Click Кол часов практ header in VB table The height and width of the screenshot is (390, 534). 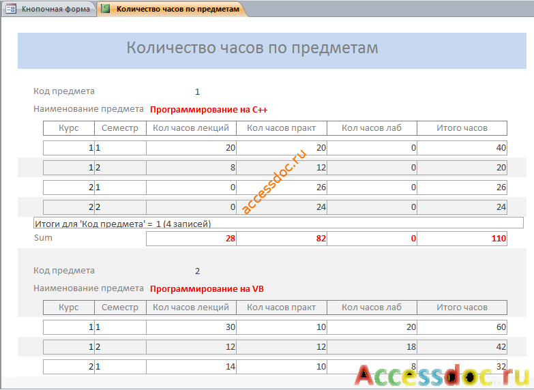point(281,307)
